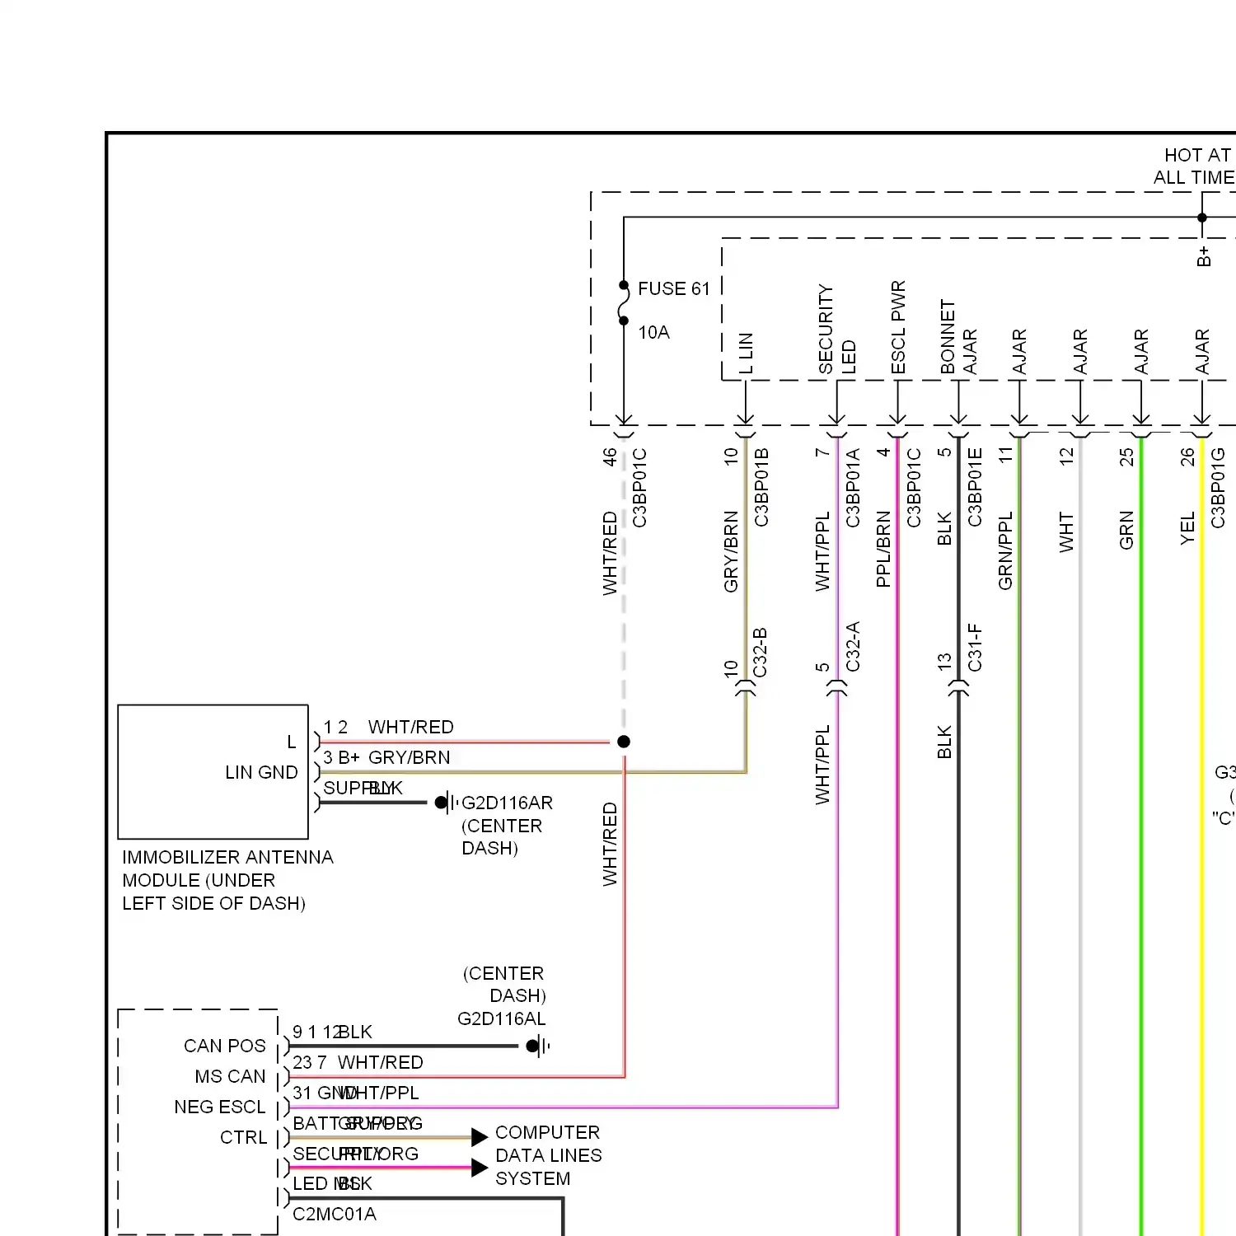1236x1236 pixels.
Task: Click the SECURITY LED label
Action: (837, 330)
